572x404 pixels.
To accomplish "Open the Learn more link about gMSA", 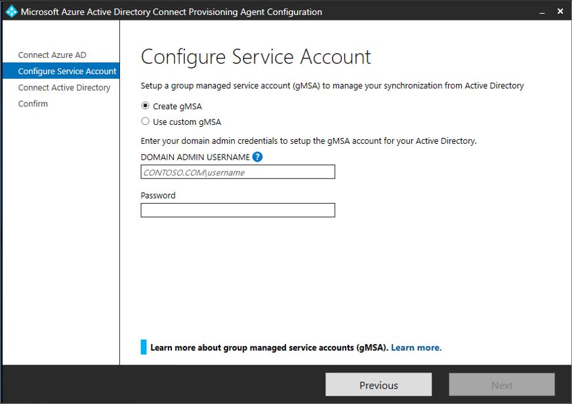I will [416, 348].
